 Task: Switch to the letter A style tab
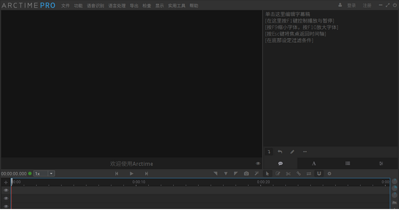click(x=313, y=163)
